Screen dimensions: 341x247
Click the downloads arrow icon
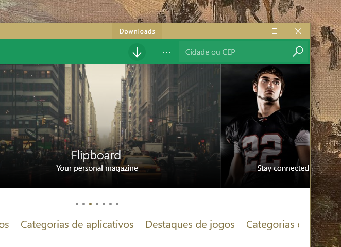pos(137,52)
